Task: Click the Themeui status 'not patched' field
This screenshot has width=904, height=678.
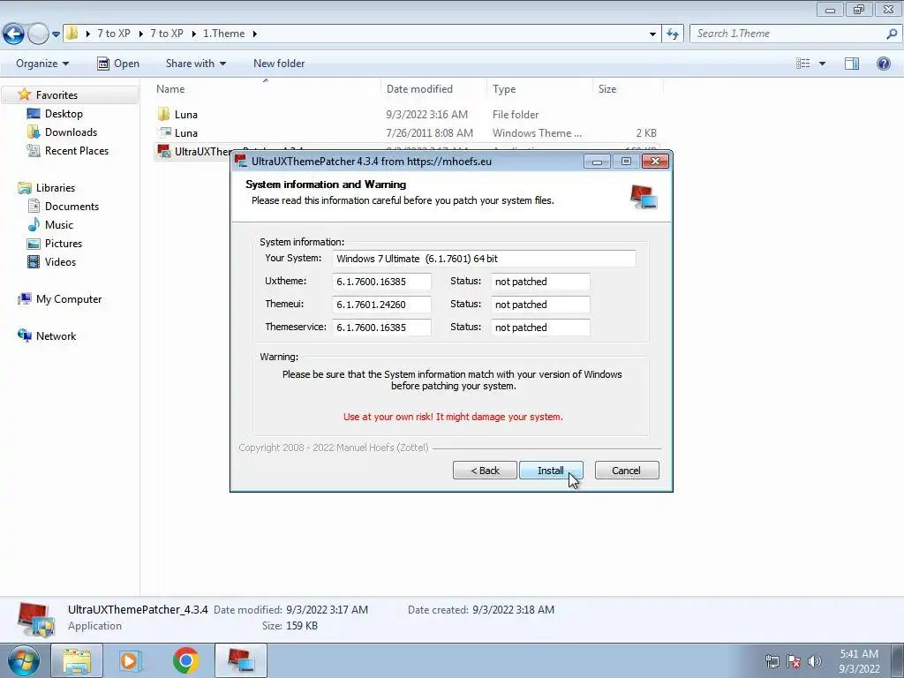Action: 540,305
